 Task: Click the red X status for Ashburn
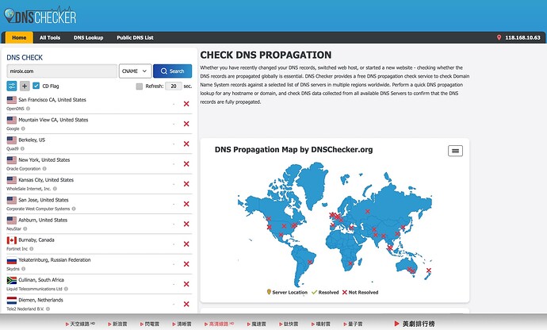pyautogui.click(x=186, y=224)
